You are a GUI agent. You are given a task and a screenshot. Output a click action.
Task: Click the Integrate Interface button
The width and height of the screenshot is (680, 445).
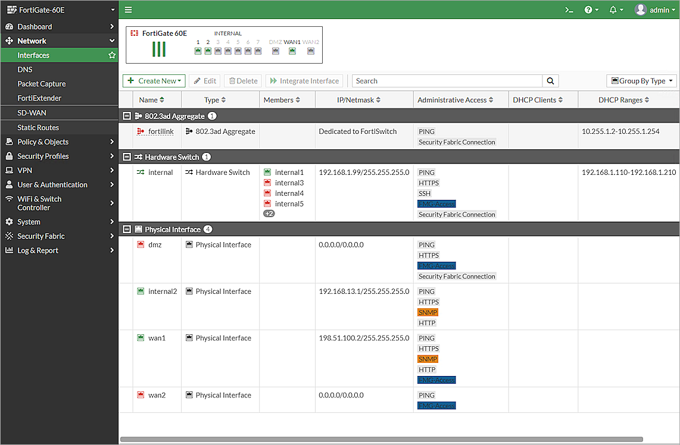coord(304,81)
